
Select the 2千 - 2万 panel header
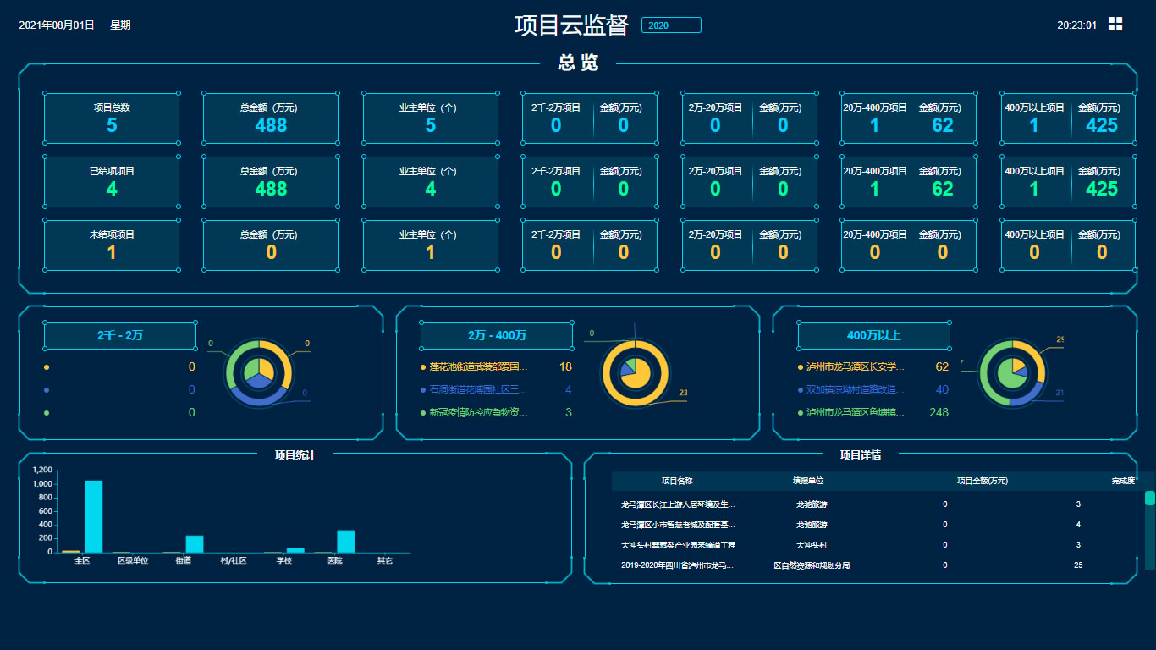[120, 335]
